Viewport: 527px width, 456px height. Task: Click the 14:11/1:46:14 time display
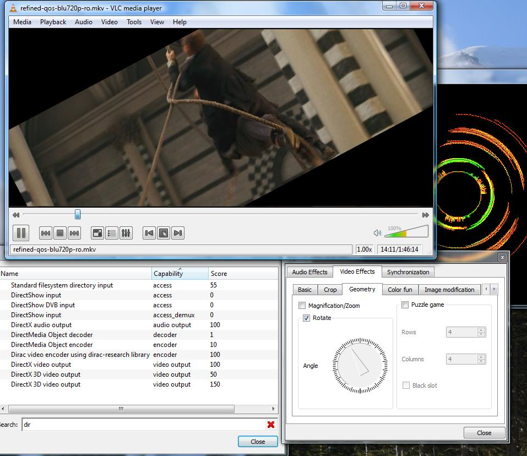[399, 249]
